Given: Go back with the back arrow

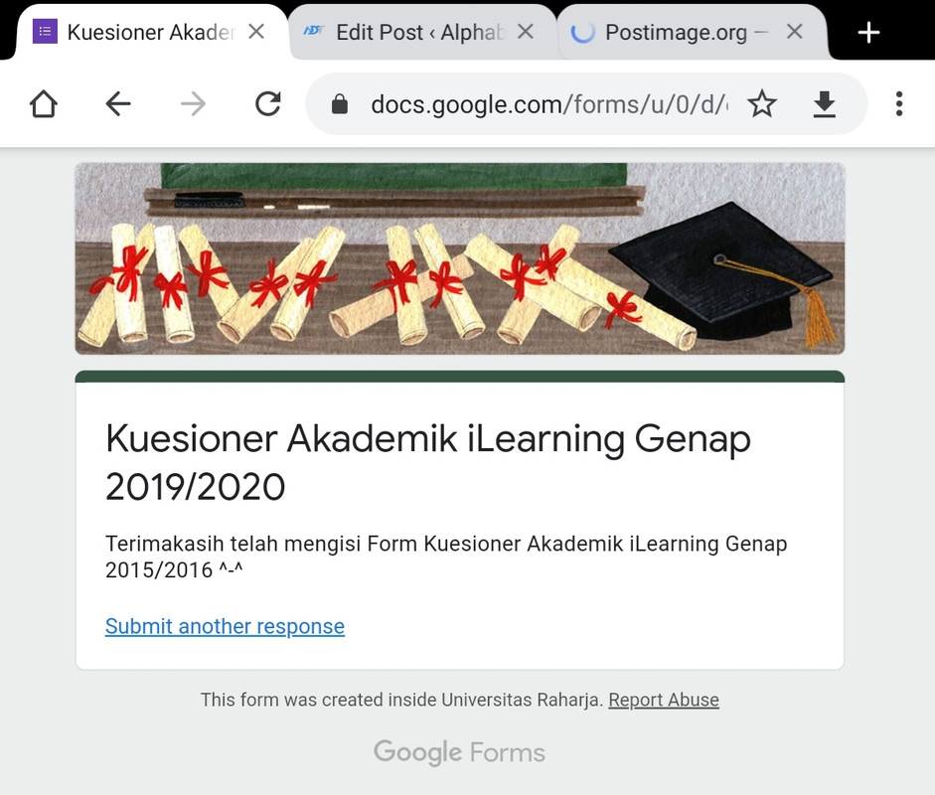Looking at the screenshot, I should [118, 103].
